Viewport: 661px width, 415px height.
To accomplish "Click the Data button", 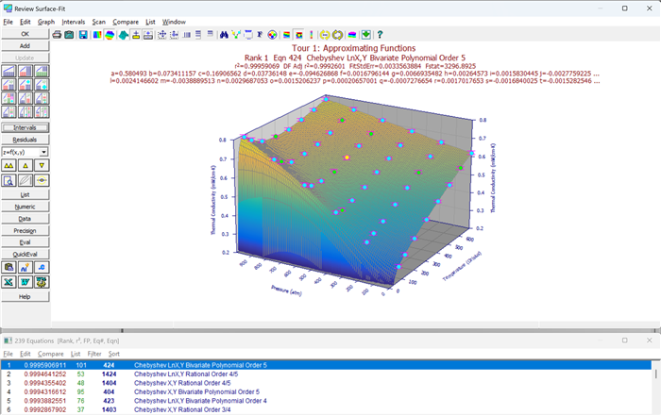I will [25, 219].
